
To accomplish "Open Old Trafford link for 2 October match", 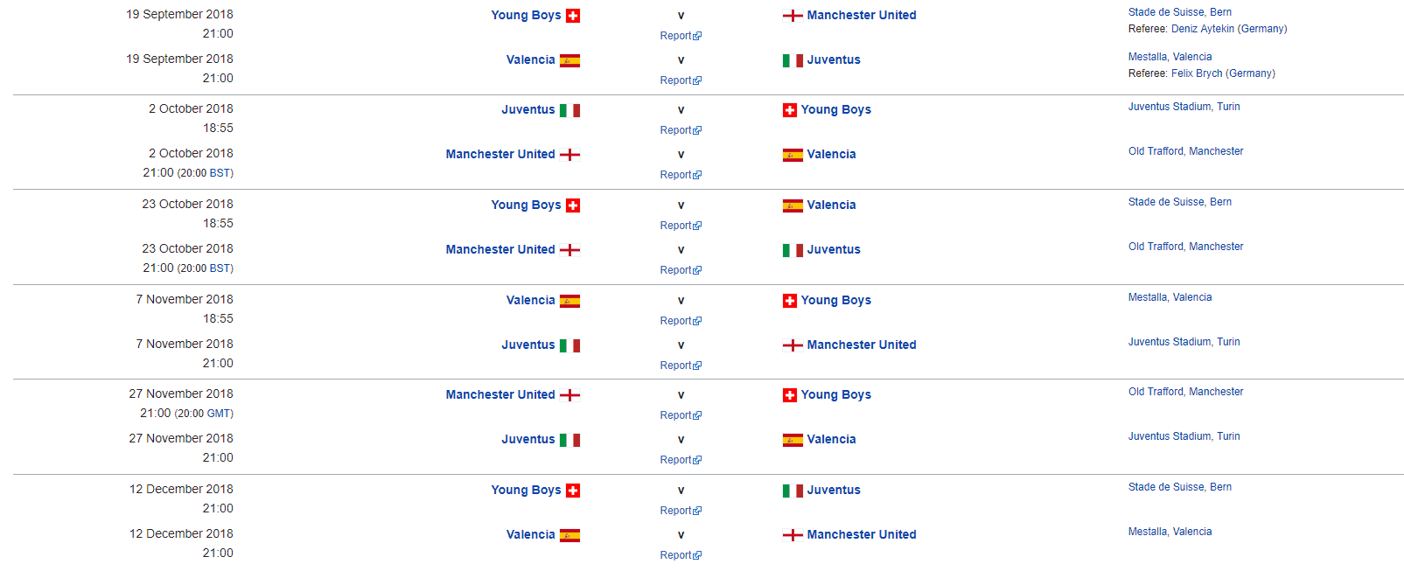I will [1185, 151].
